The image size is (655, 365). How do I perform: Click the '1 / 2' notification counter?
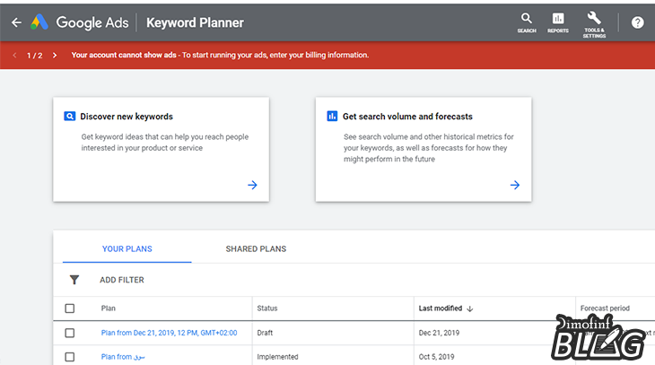tap(35, 56)
